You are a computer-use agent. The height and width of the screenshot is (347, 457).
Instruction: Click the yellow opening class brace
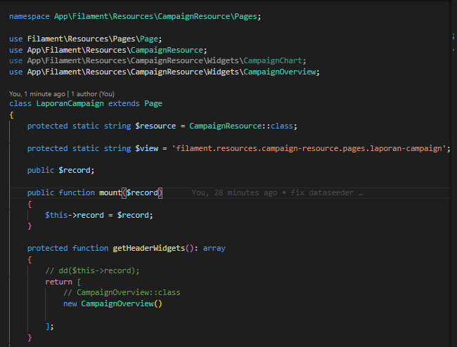[11, 115]
